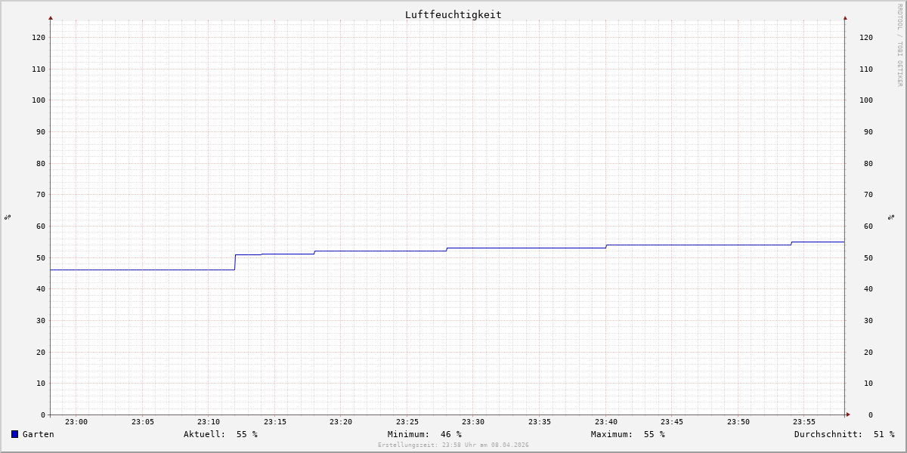Click the 23:25 time axis label
This screenshot has height=453, width=907.
click(407, 422)
